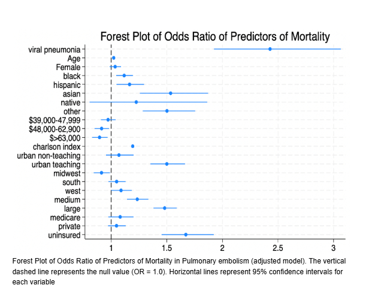Select the urban teaching data point

tap(167, 163)
